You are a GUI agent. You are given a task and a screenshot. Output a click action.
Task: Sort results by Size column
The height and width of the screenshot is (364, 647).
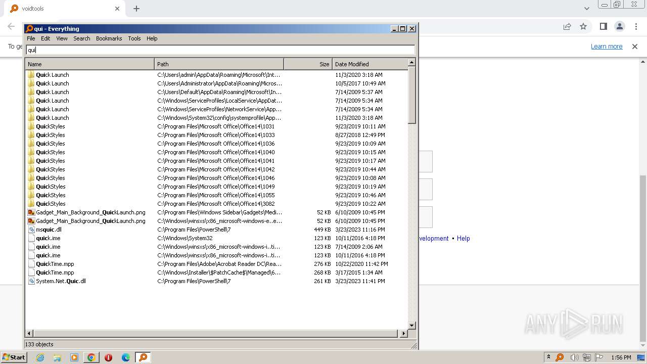[x=308, y=64]
